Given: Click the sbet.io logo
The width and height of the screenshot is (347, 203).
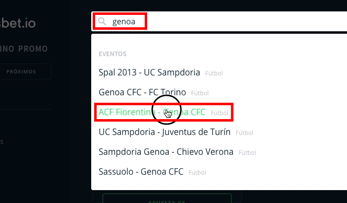Looking at the screenshot, I should 18,23.
